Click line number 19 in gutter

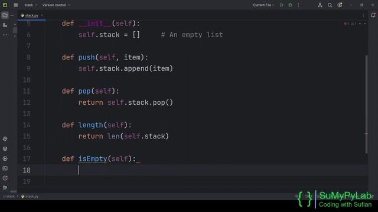coord(27,181)
